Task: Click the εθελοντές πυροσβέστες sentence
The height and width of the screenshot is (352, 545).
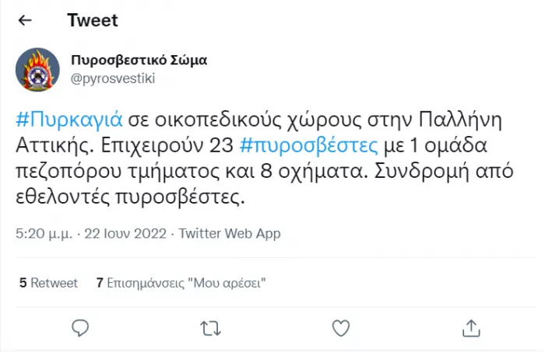Action: (x=130, y=197)
